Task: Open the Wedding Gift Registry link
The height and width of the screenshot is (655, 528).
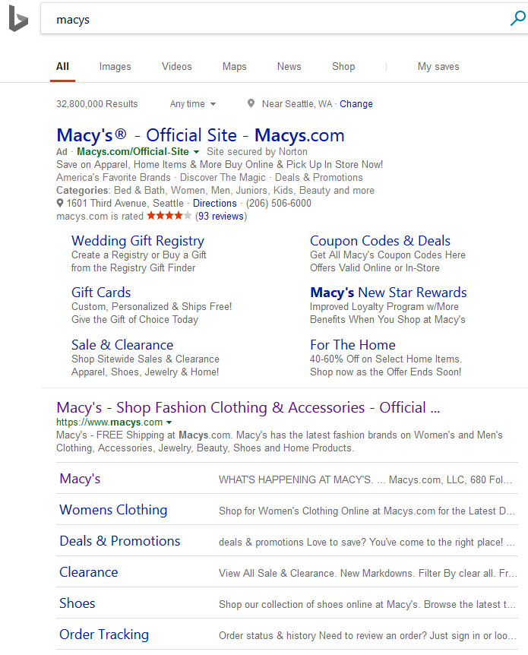Action: tap(138, 241)
